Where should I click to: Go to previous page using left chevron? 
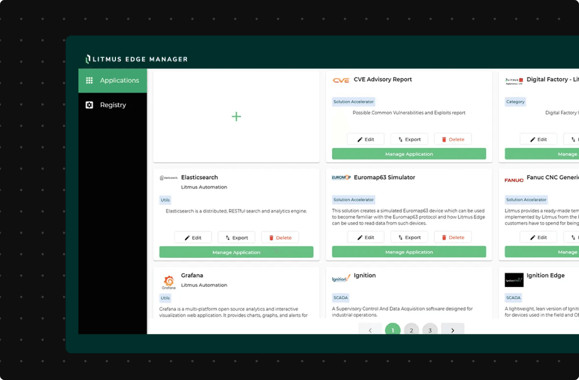[x=370, y=330]
